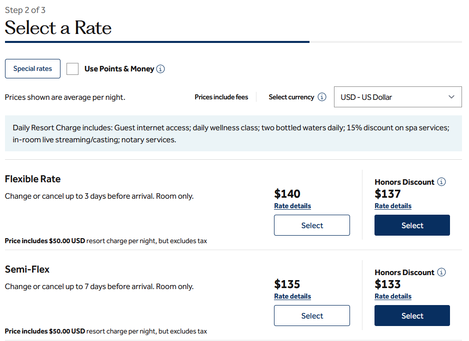Open the Special rates options
This screenshot has width=469, height=341.
click(32, 69)
